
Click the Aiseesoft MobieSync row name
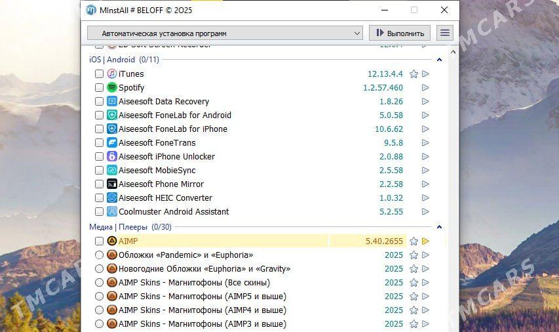157,171
